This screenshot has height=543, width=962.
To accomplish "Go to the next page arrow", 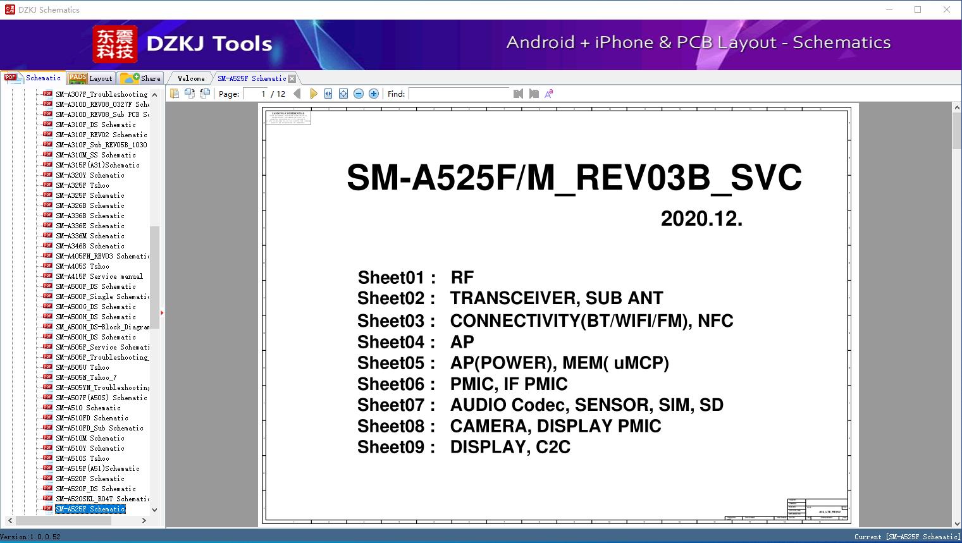I will (313, 94).
